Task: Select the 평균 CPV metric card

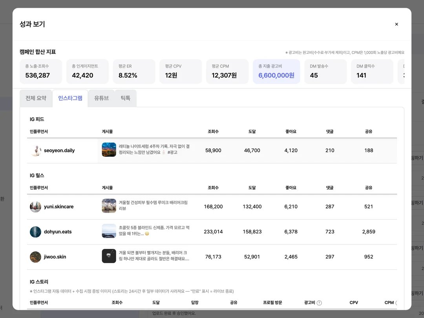Action: point(181,71)
